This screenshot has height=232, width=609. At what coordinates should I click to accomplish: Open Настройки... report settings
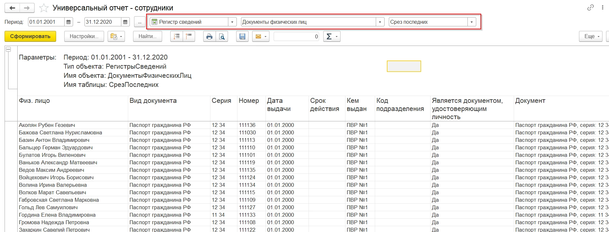[84, 36]
